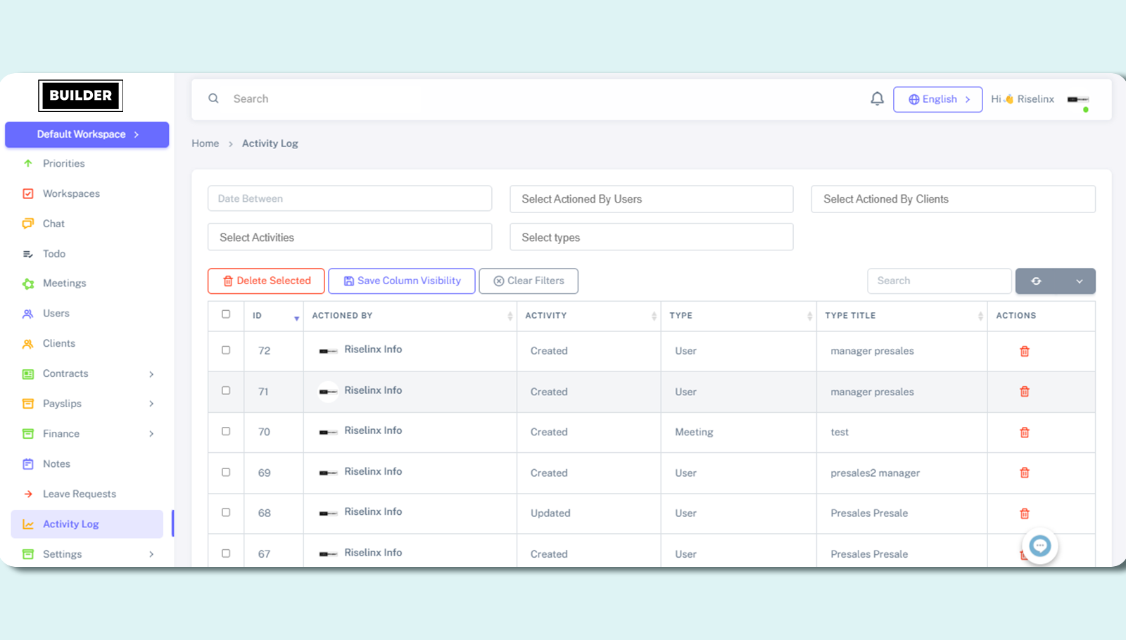Click the BUILDER logo
Image resolution: width=1126 pixels, height=640 pixels.
[x=81, y=96]
